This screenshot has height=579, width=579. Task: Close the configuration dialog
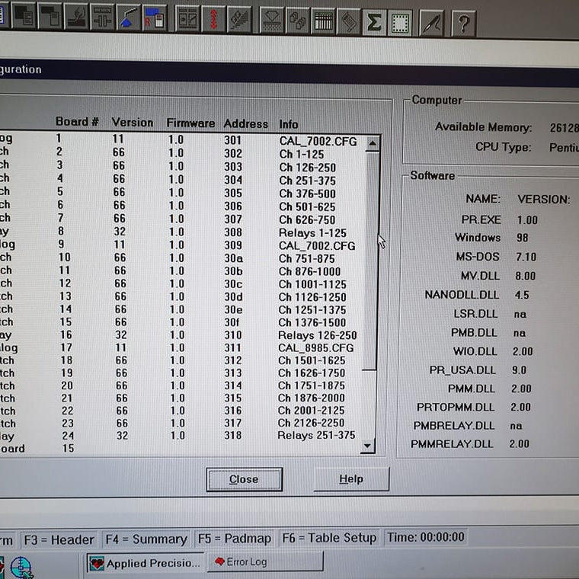(244, 479)
